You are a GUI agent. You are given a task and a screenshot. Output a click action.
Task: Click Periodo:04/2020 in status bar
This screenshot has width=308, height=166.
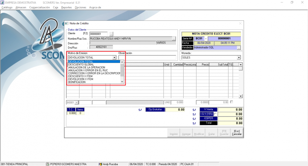coord(168,164)
